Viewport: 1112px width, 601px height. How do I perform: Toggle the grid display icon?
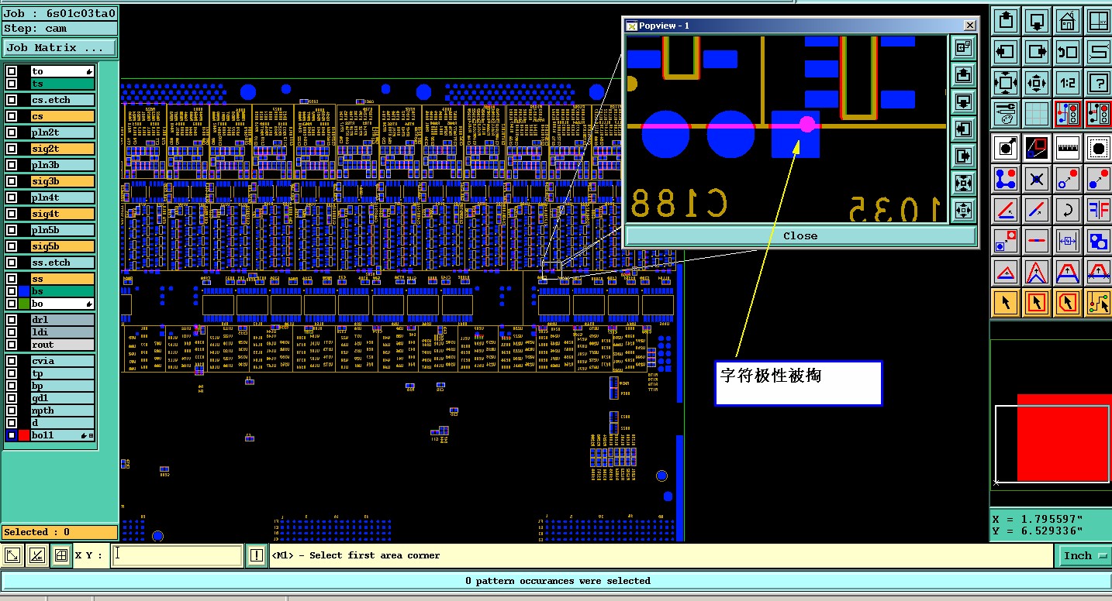(1037, 115)
